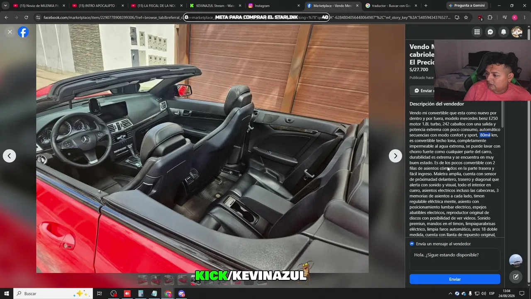
Task: Open the Facebook apps grid menu
Action: [477, 32]
